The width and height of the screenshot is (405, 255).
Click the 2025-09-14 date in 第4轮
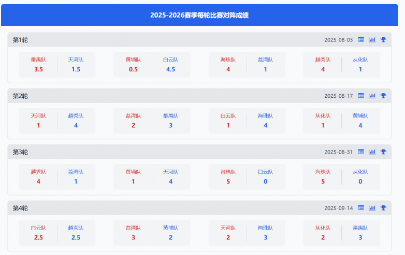pos(339,208)
